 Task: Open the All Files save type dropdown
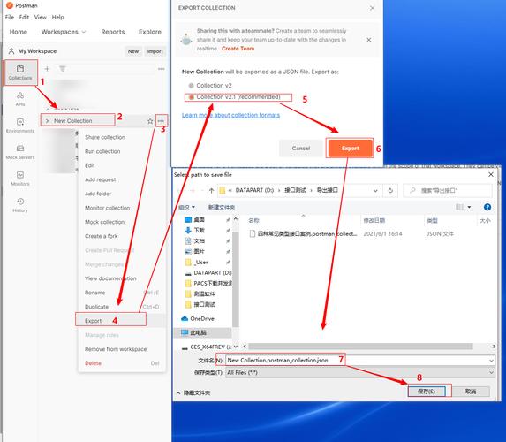coord(359,372)
